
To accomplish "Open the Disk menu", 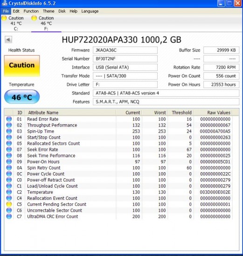I will (x=62, y=11).
